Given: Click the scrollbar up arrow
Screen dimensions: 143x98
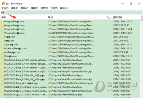Looking at the screenshot, I should 142,17.
